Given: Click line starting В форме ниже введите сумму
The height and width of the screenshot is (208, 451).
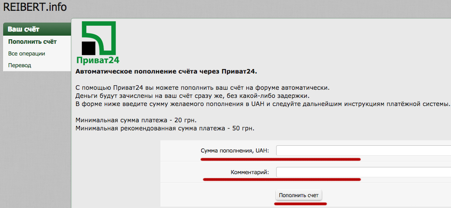Looking at the screenshot, I should click(x=262, y=103).
